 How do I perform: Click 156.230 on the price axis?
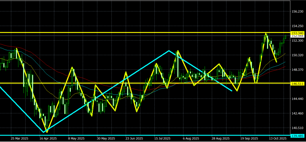[297, 11]
